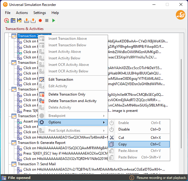Click the open file folder icon
This screenshot has height=181, width=188.
pyautogui.click(x=13, y=20)
